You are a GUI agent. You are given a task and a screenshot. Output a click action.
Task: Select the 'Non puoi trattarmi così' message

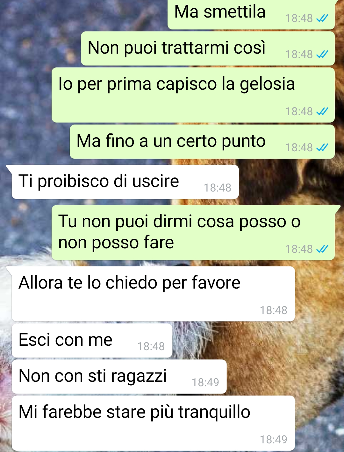pos(208,49)
